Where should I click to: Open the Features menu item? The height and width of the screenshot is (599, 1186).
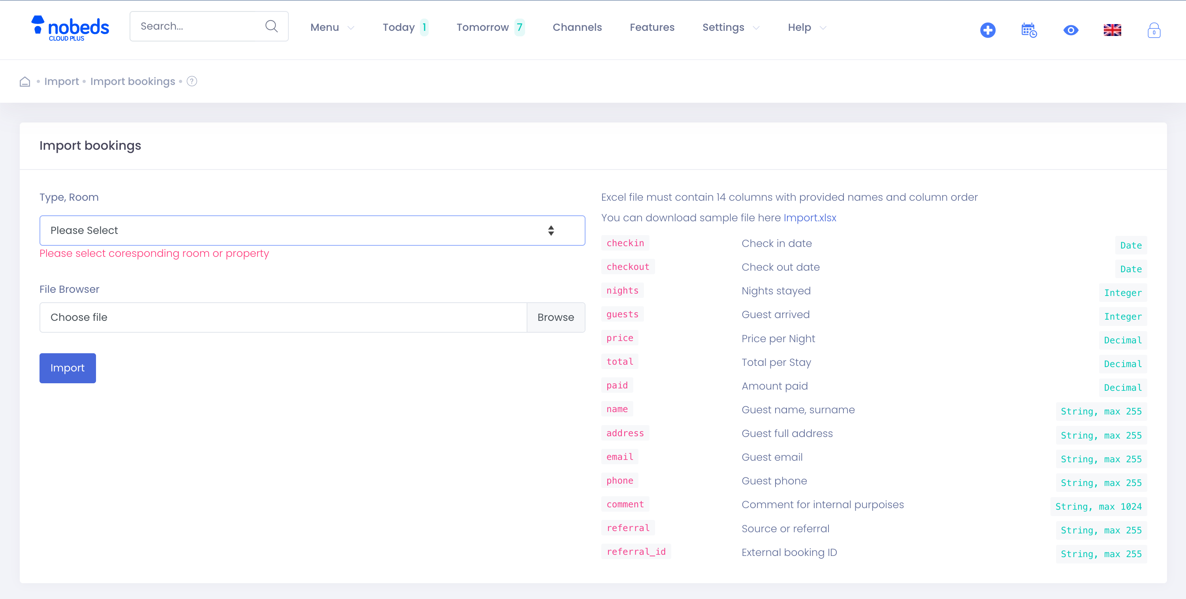[651, 28]
